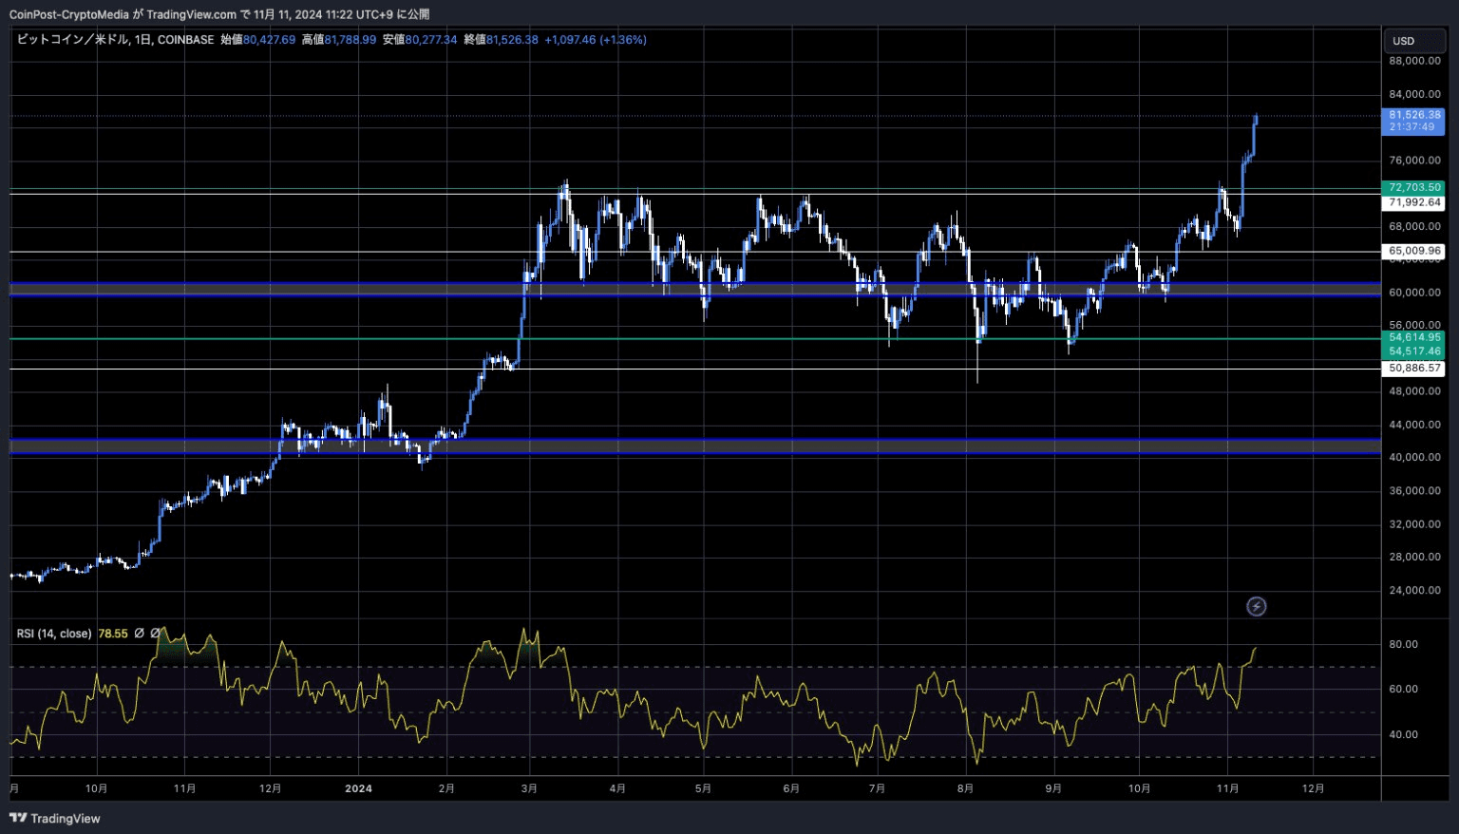Click the 72,703.50 green price label
Image resolution: width=1459 pixels, height=834 pixels.
coord(1413,188)
